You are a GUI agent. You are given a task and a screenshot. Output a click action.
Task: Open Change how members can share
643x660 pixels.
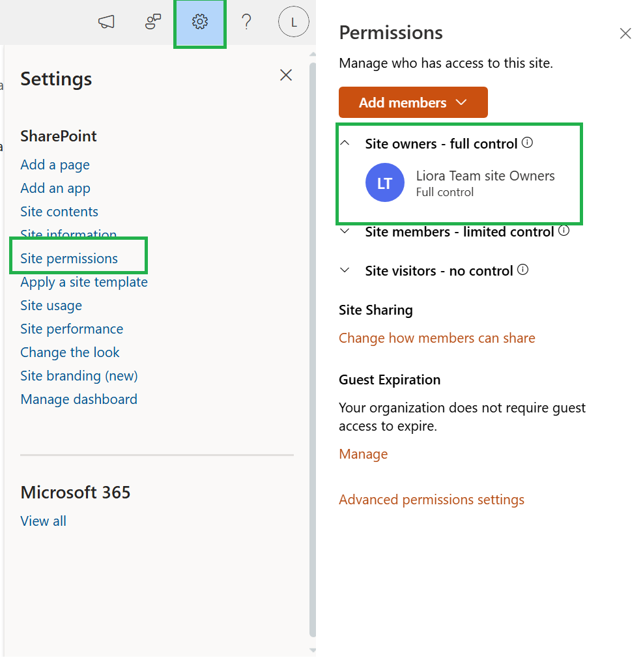click(x=436, y=338)
